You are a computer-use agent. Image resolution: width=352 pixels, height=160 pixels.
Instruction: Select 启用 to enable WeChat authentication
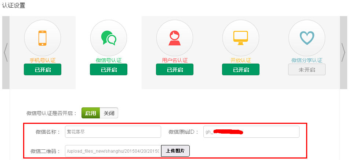coord(91,113)
